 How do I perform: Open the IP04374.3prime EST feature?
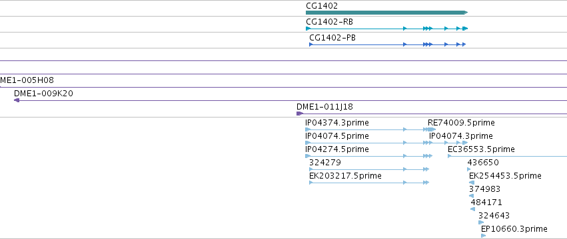click(337, 123)
